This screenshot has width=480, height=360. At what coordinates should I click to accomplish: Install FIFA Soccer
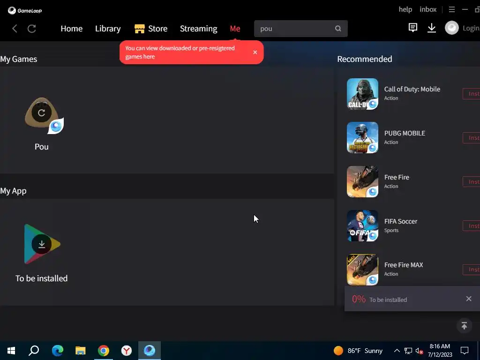pos(472,225)
